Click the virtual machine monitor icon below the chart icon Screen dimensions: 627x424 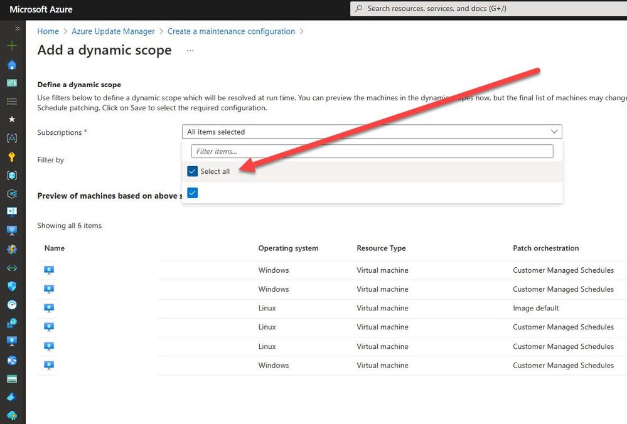(x=12, y=341)
